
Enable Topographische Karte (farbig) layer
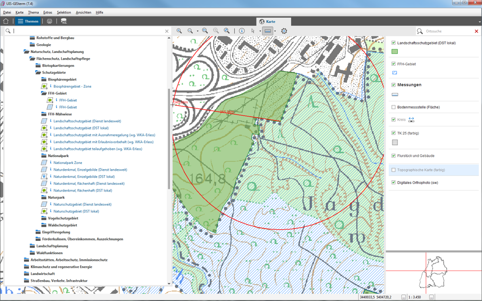point(393,170)
